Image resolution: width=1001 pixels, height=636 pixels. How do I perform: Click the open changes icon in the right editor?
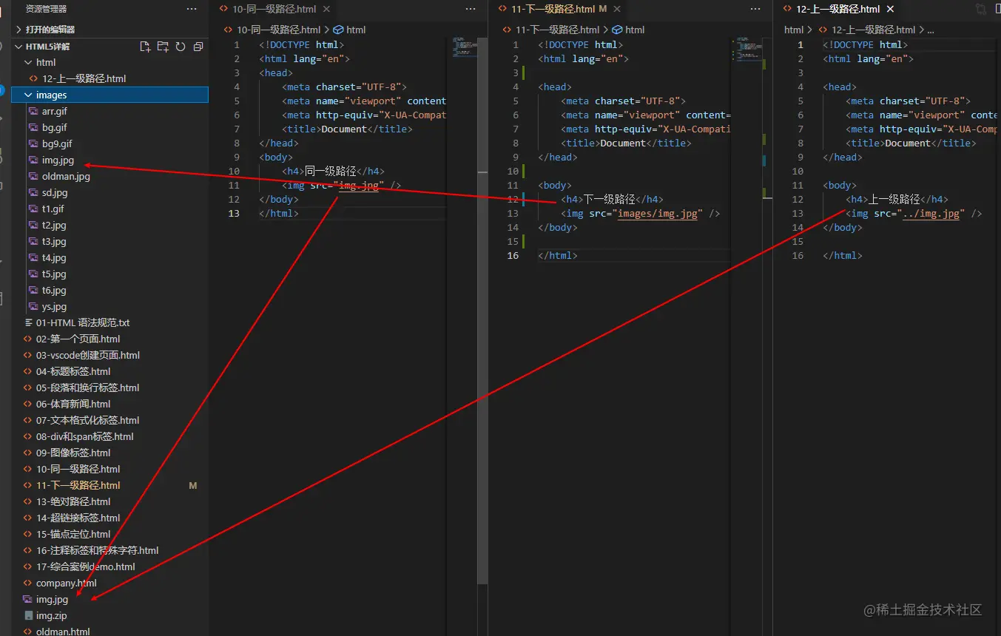pyautogui.click(x=980, y=10)
